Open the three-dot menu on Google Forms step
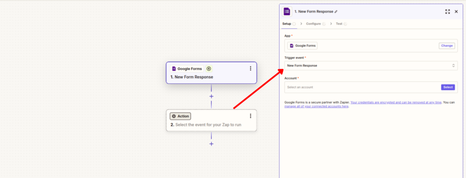466x178 pixels. (x=250, y=68)
